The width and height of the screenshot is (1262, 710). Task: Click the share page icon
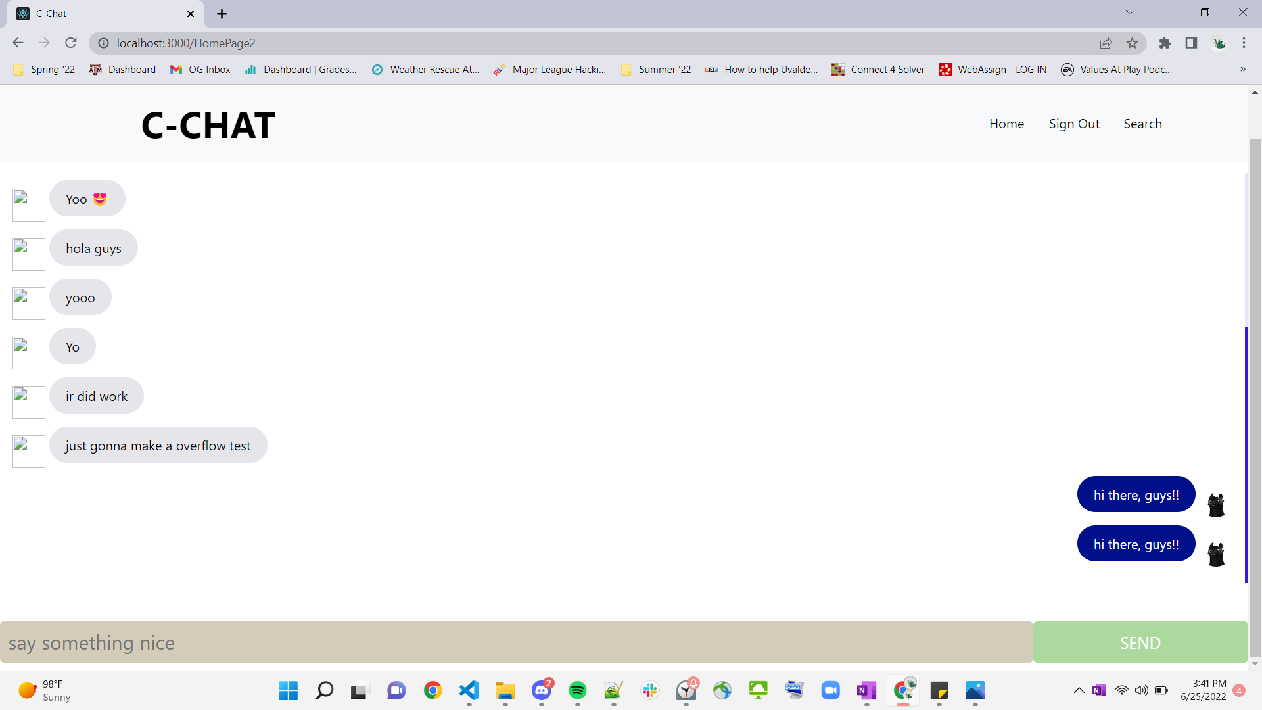1106,43
